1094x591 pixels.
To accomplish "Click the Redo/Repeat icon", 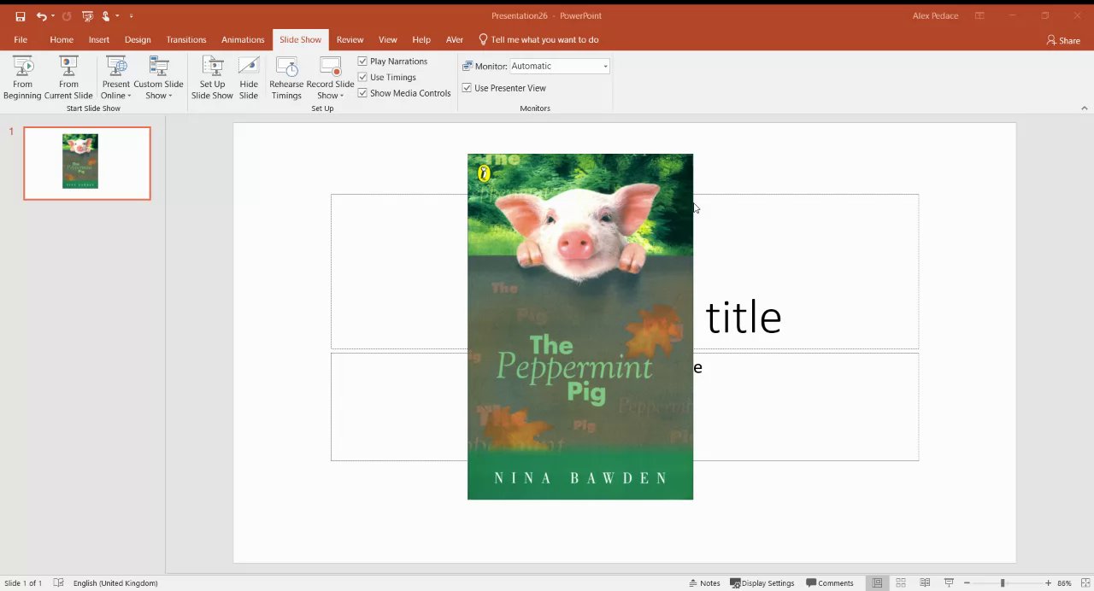I will click(67, 16).
